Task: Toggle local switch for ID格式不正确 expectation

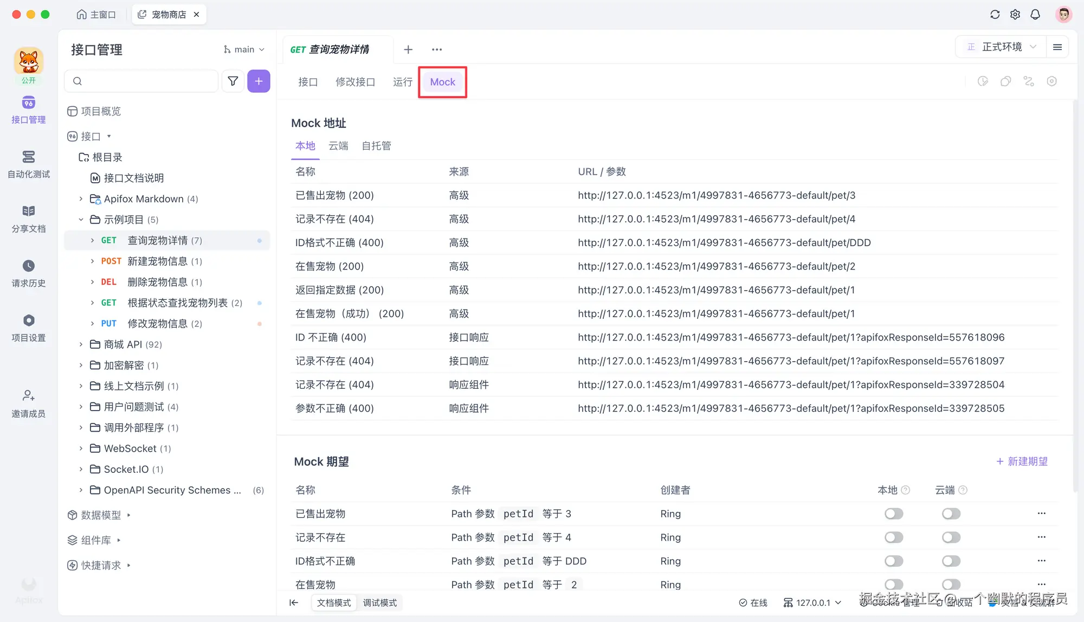Action: tap(893, 561)
